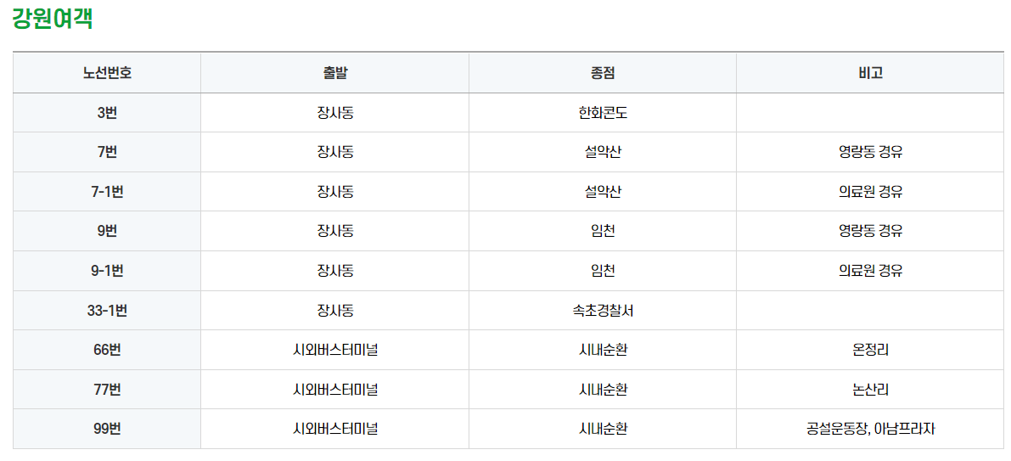This screenshot has width=1011, height=461.
Task: Select 의료원 경유 in the 7-1번 row
Action: tap(870, 192)
